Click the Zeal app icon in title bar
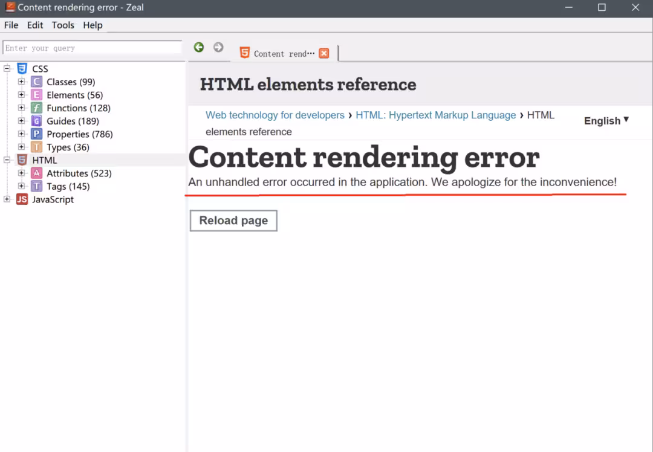653x452 pixels. (x=10, y=7)
